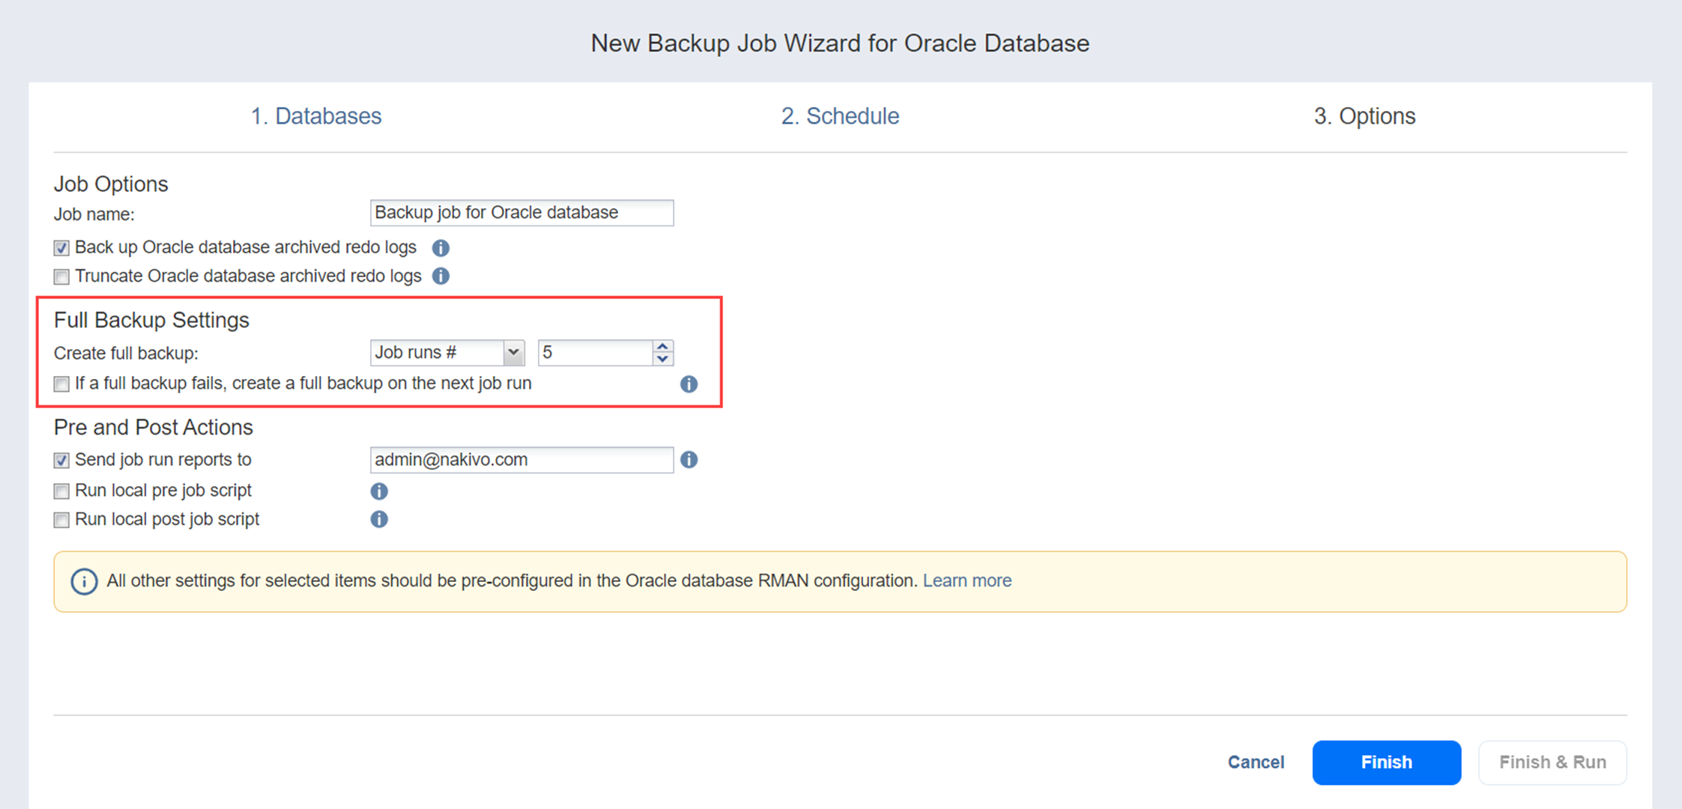
Task: Open the Learn more link
Action: 966,581
